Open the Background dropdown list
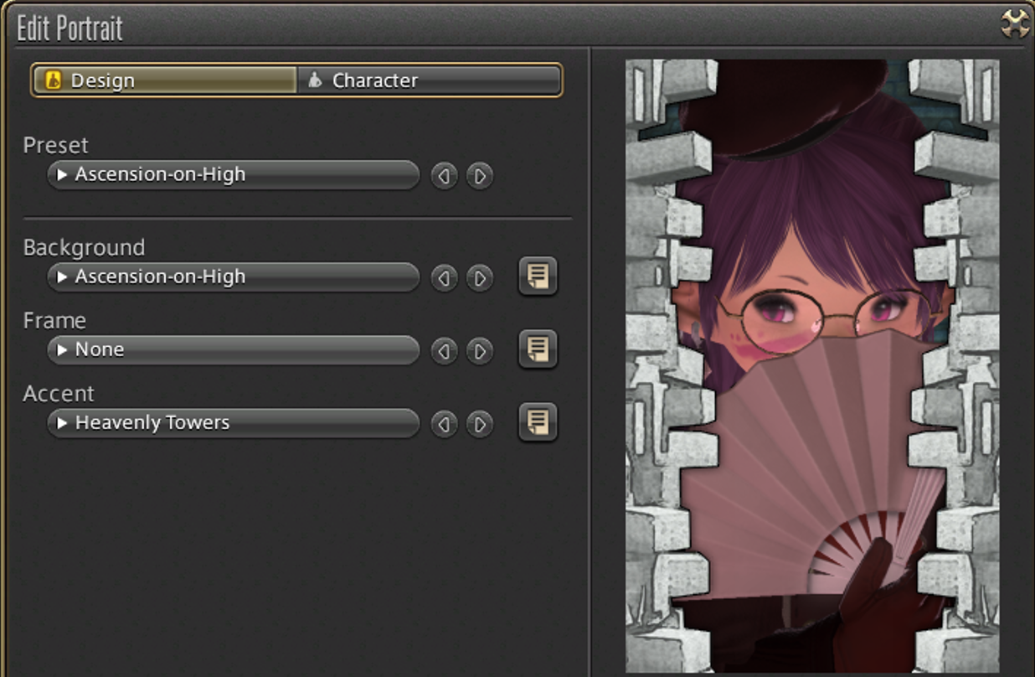Image resolution: width=1035 pixels, height=677 pixels. (234, 277)
